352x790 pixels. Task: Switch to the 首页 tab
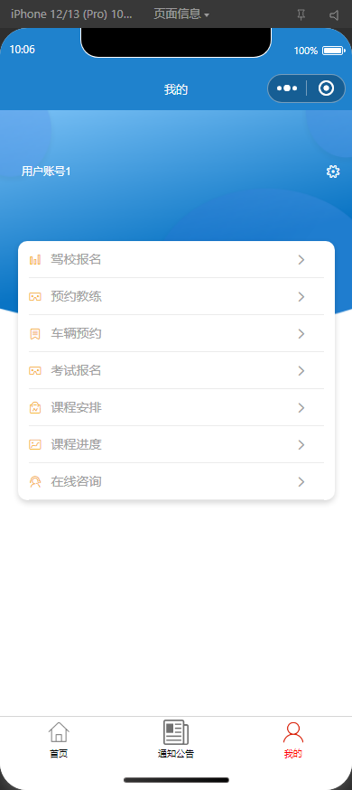click(x=59, y=739)
